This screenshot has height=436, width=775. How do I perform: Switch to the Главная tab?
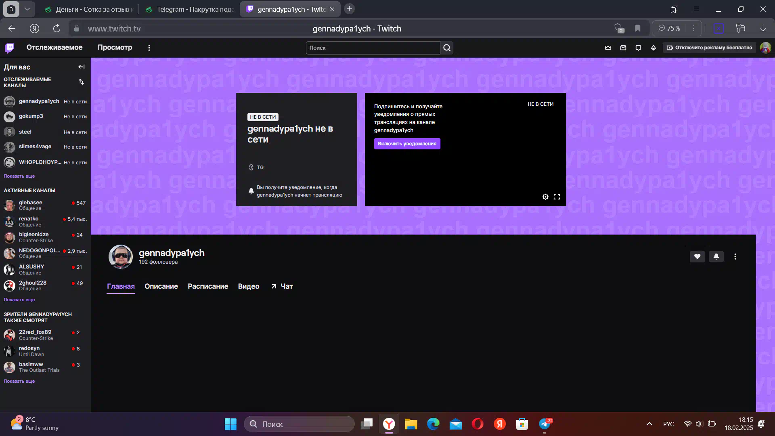121,286
